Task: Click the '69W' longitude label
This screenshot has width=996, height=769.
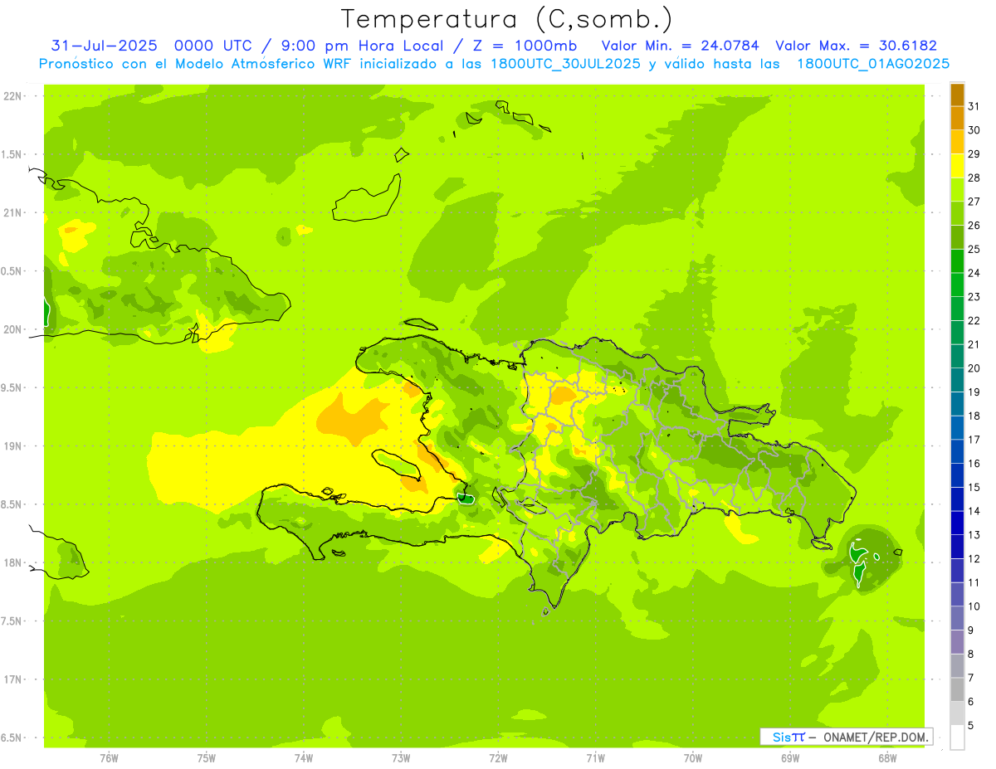Action: 790,757
